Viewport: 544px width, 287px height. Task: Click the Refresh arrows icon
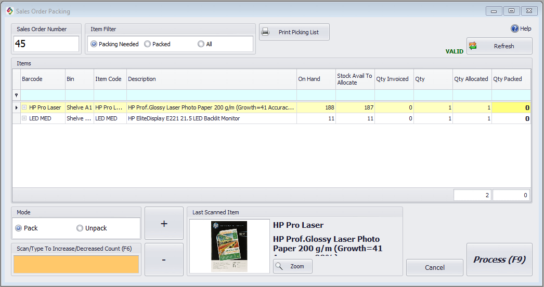pyautogui.click(x=473, y=46)
